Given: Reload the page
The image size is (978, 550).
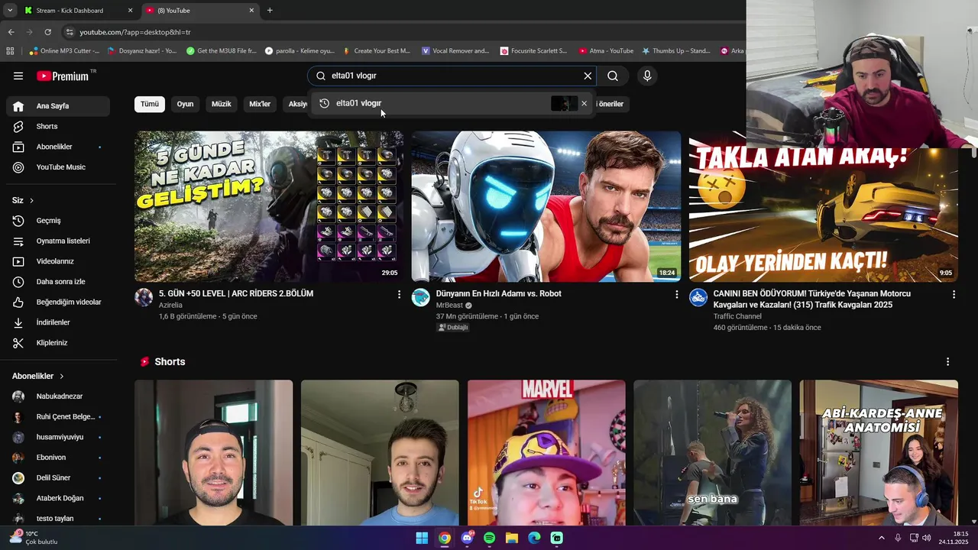Looking at the screenshot, I should click(x=47, y=32).
